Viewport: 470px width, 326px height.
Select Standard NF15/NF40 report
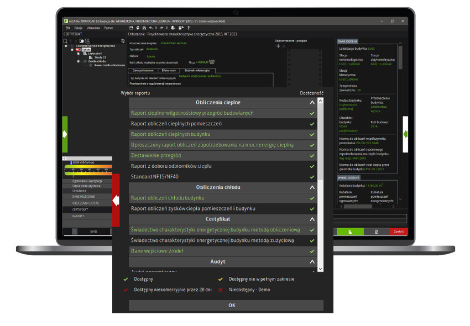pos(223,177)
